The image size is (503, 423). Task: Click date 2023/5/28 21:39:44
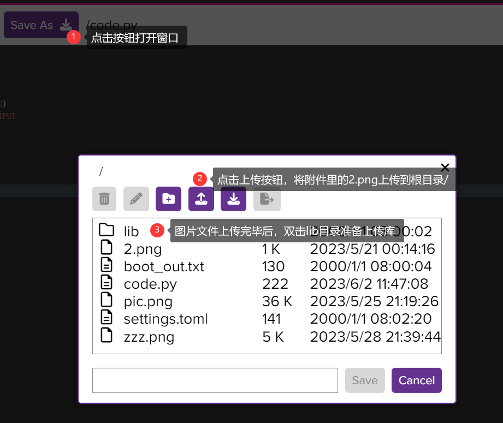[x=375, y=337]
